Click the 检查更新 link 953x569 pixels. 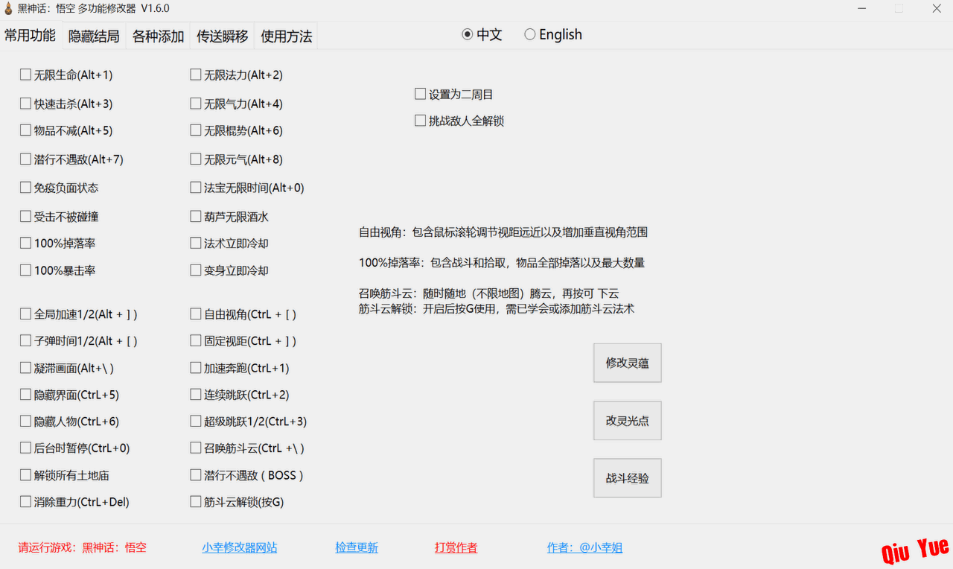[357, 547]
